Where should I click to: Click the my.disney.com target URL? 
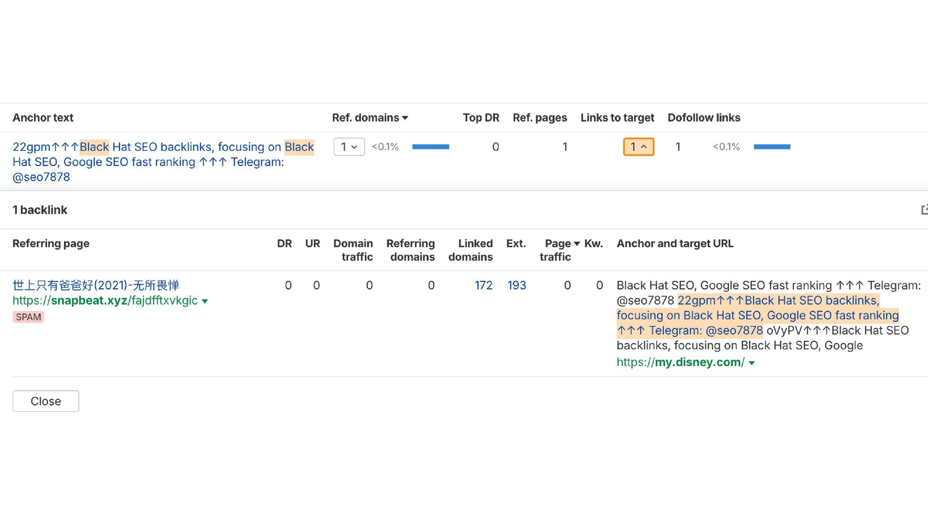click(x=680, y=362)
